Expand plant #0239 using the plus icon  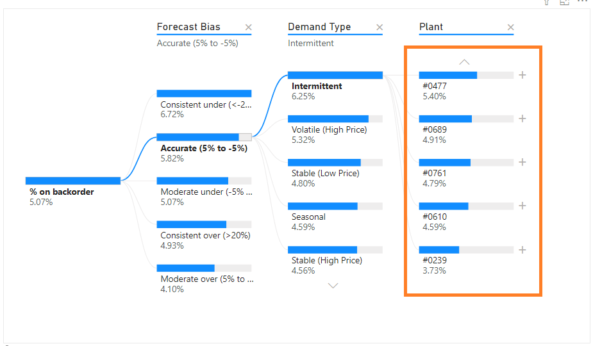click(x=522, y=250)
